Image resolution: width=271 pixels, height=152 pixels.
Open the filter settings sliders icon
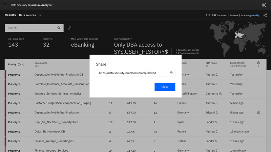tap(69, 28)
